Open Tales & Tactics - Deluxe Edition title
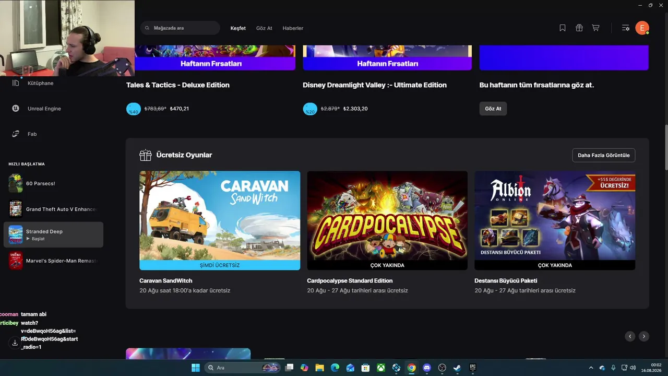The image size is (668, 376). tap(178, 85)
